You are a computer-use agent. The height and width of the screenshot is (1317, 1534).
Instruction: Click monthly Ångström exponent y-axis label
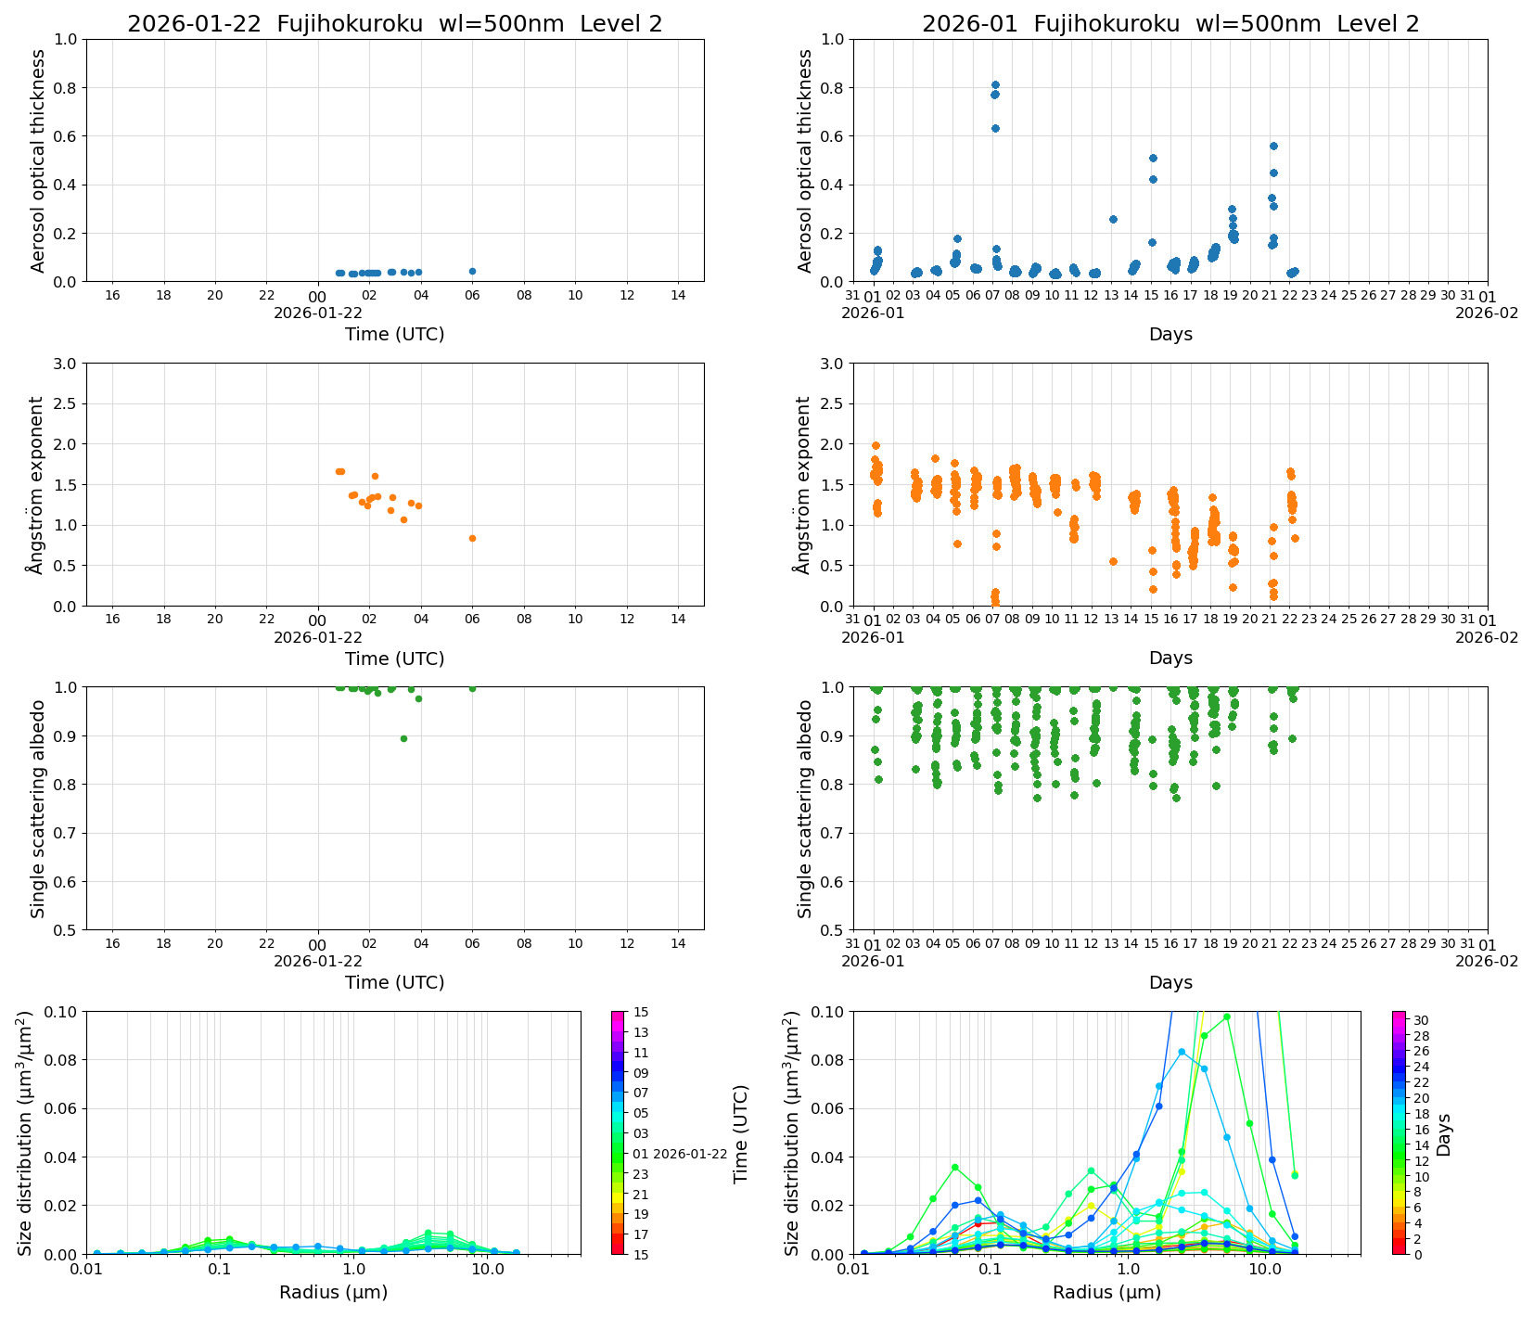click(803, 484)
